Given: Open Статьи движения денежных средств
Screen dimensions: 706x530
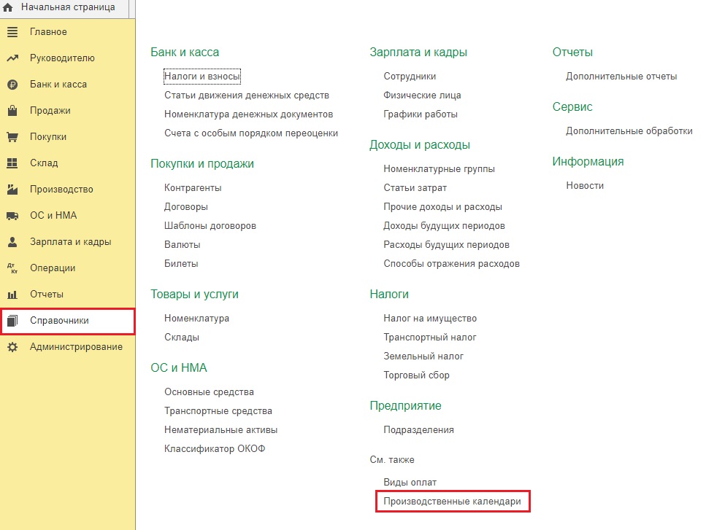Looking at the screenshot, I should [247, 96].
